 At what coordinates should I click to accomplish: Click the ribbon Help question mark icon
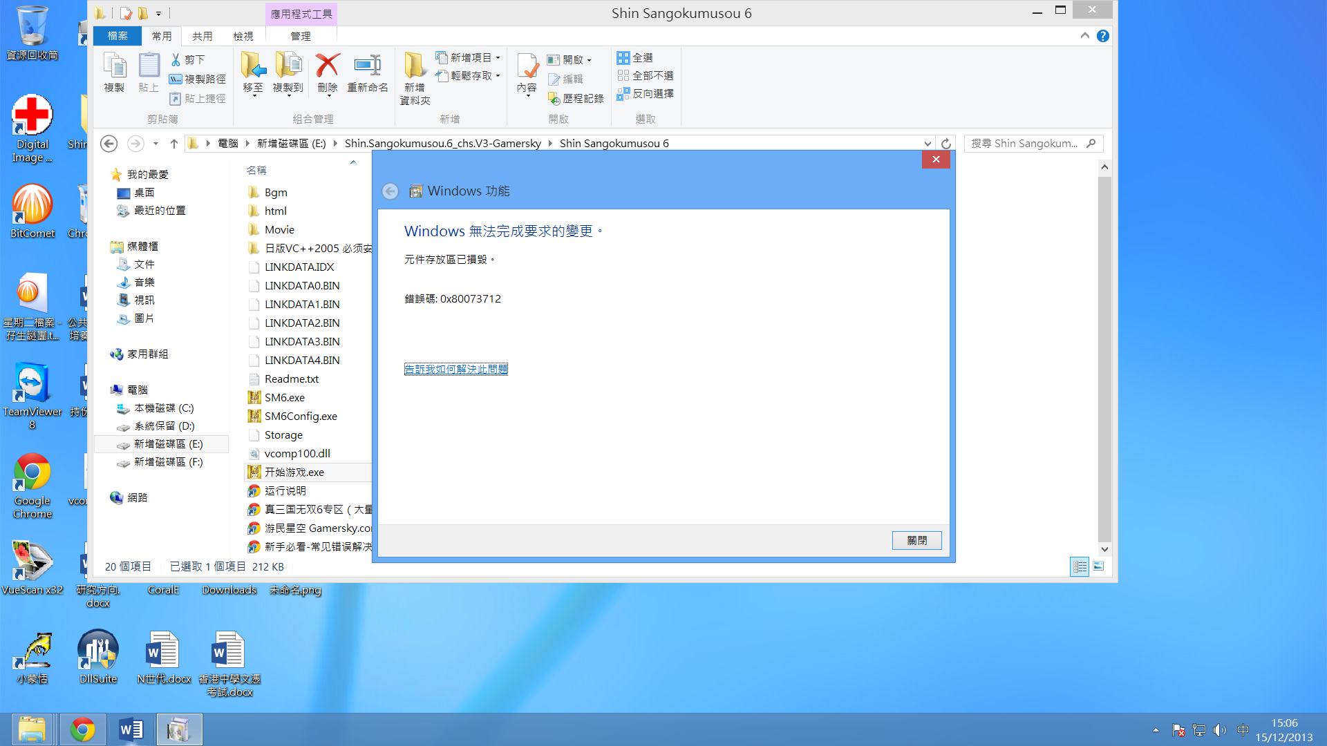pos(1103,36)
